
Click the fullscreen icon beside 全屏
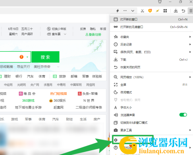tap(116, 85)
